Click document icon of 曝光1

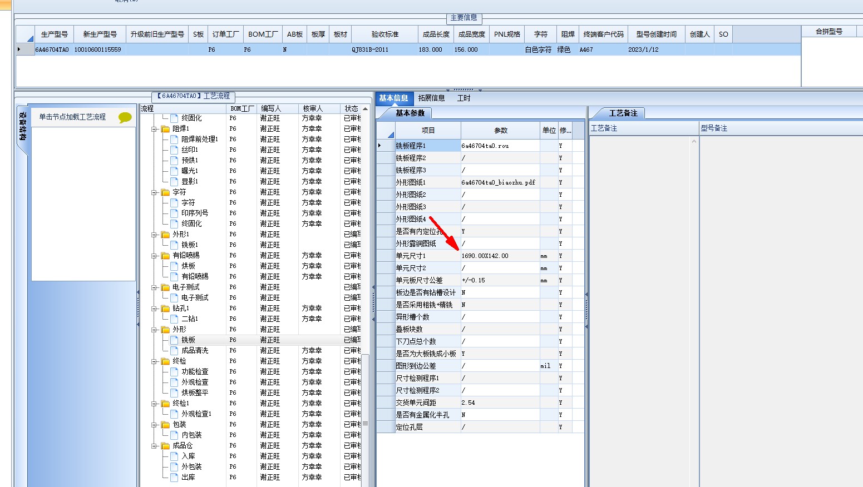[x=175, y=171]
